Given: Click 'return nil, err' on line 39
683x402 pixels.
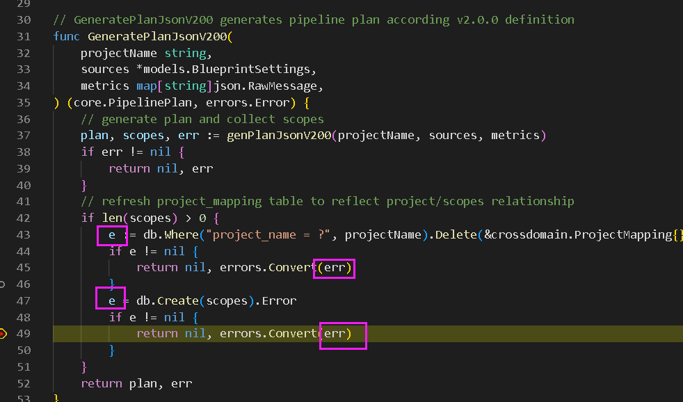Looking at the screenshot, I should (x=161, y=168).
